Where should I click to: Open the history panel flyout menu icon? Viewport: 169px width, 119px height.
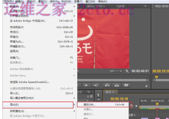88,92
